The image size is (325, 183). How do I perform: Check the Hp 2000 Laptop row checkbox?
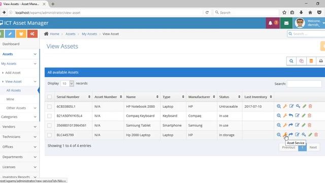(x=49, y=135)
